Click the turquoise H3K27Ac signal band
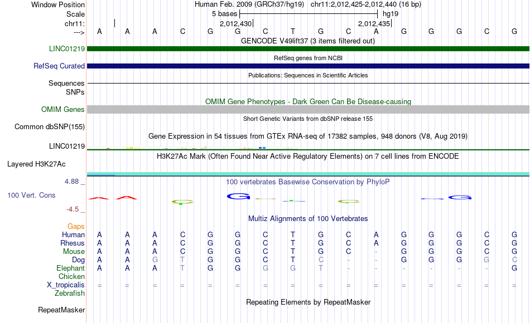This screenshot has height=323, width=530. pos(308,174)
